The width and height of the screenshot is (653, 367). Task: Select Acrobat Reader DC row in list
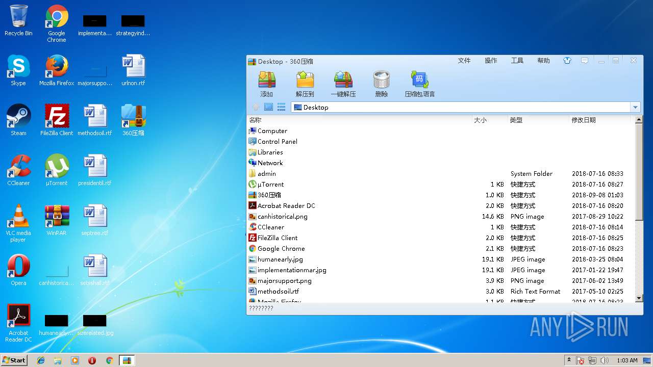(x=441, y=206)
